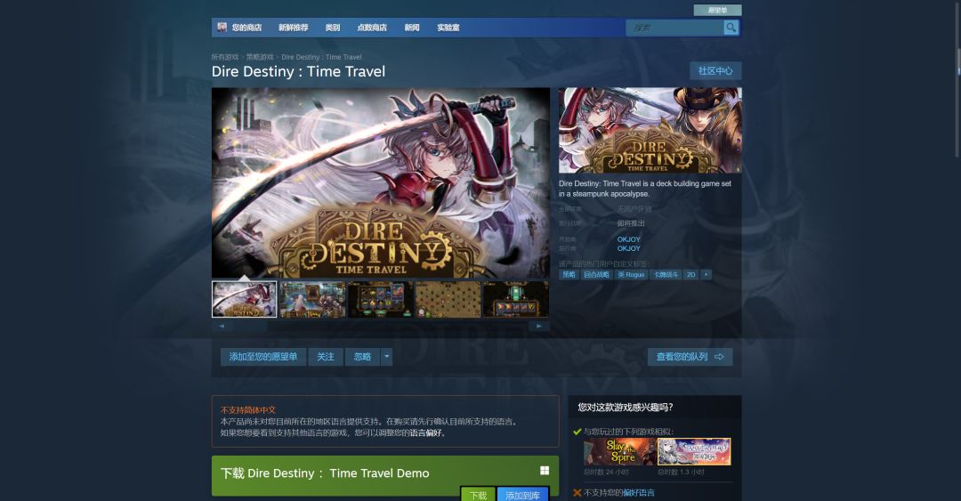Click the 语言偏好 link in the language notice

[424, 433]
